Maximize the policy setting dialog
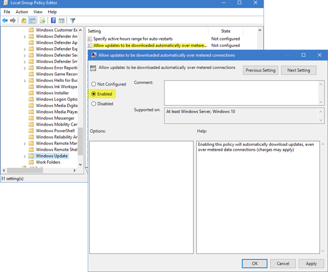Screen dimensions: 328x272 click(303, 55)
